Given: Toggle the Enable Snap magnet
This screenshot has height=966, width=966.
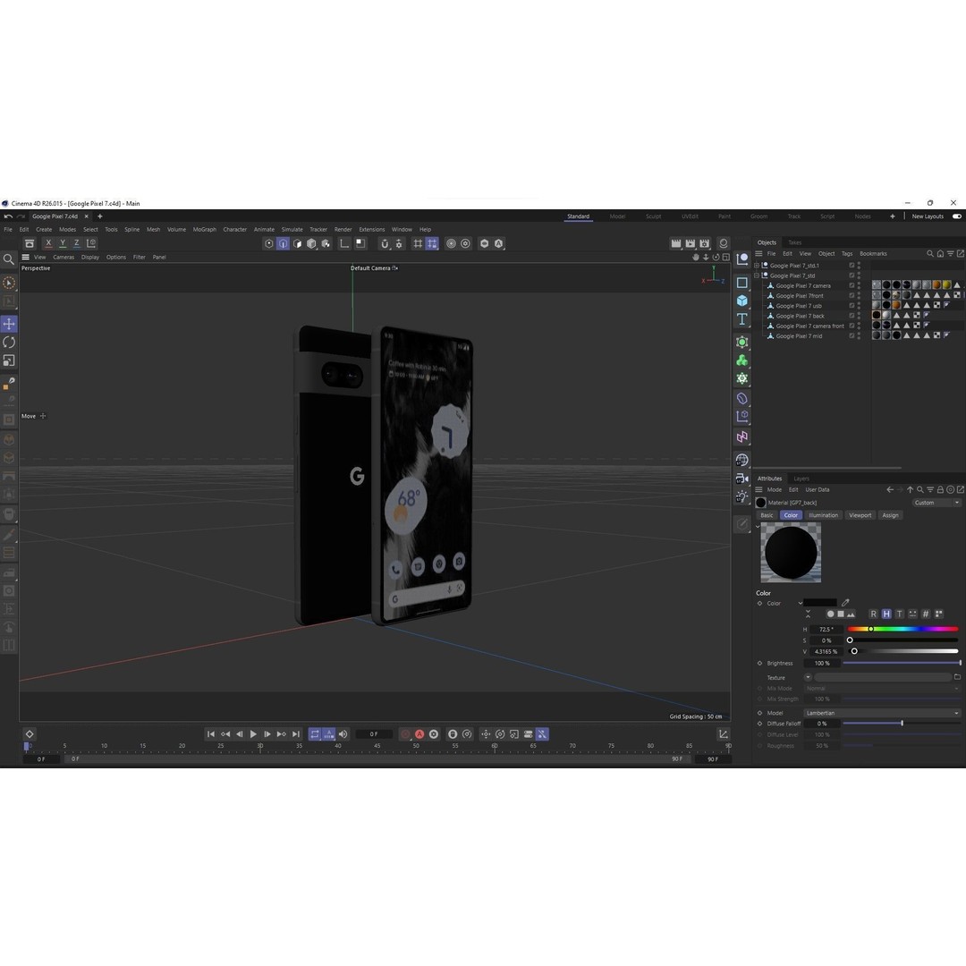Looking at the screenshot, I should (385, 243).
